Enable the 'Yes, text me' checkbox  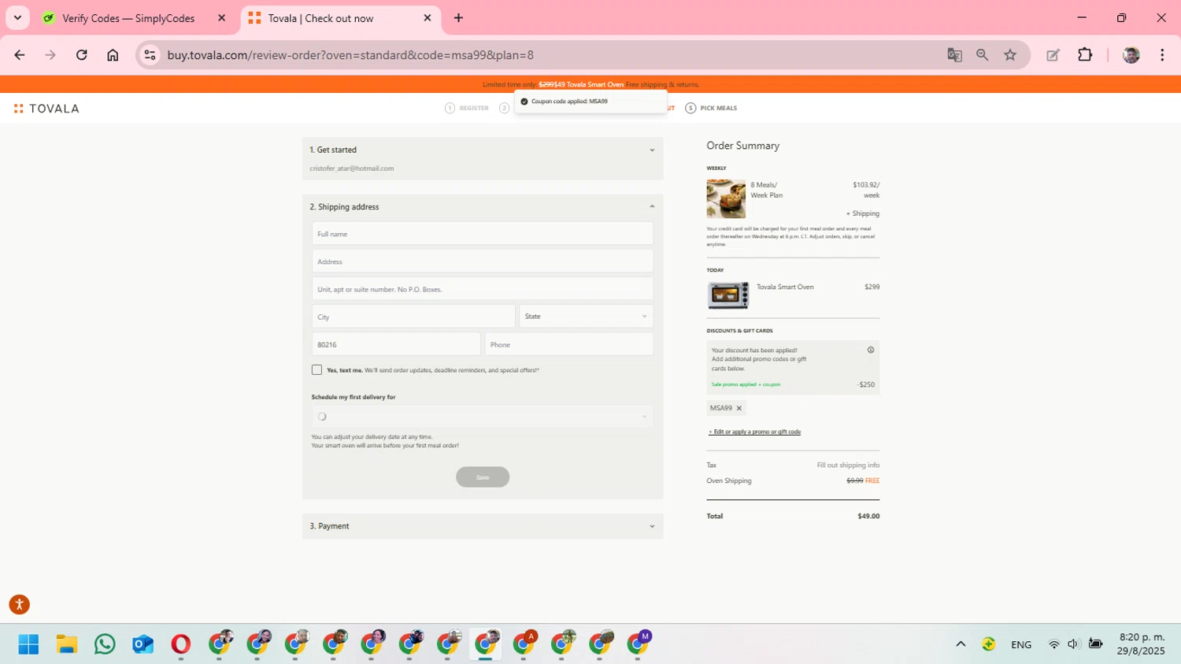click(x=317, y=369)
